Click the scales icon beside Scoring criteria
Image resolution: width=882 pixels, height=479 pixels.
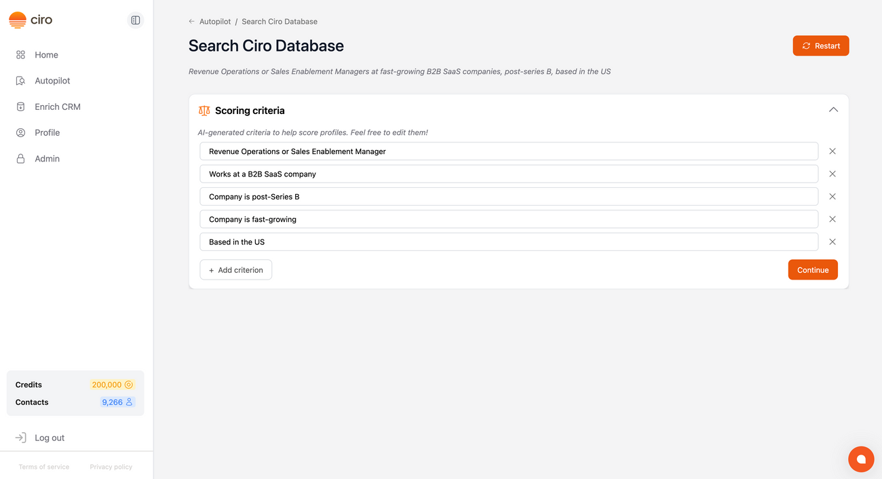pos(204,110)
